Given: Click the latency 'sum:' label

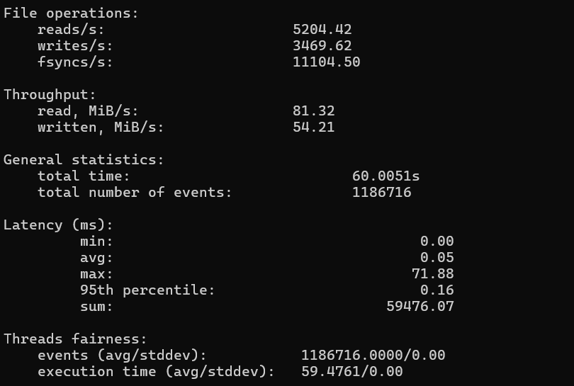Looking at the screenshot, I should point(96,307).
